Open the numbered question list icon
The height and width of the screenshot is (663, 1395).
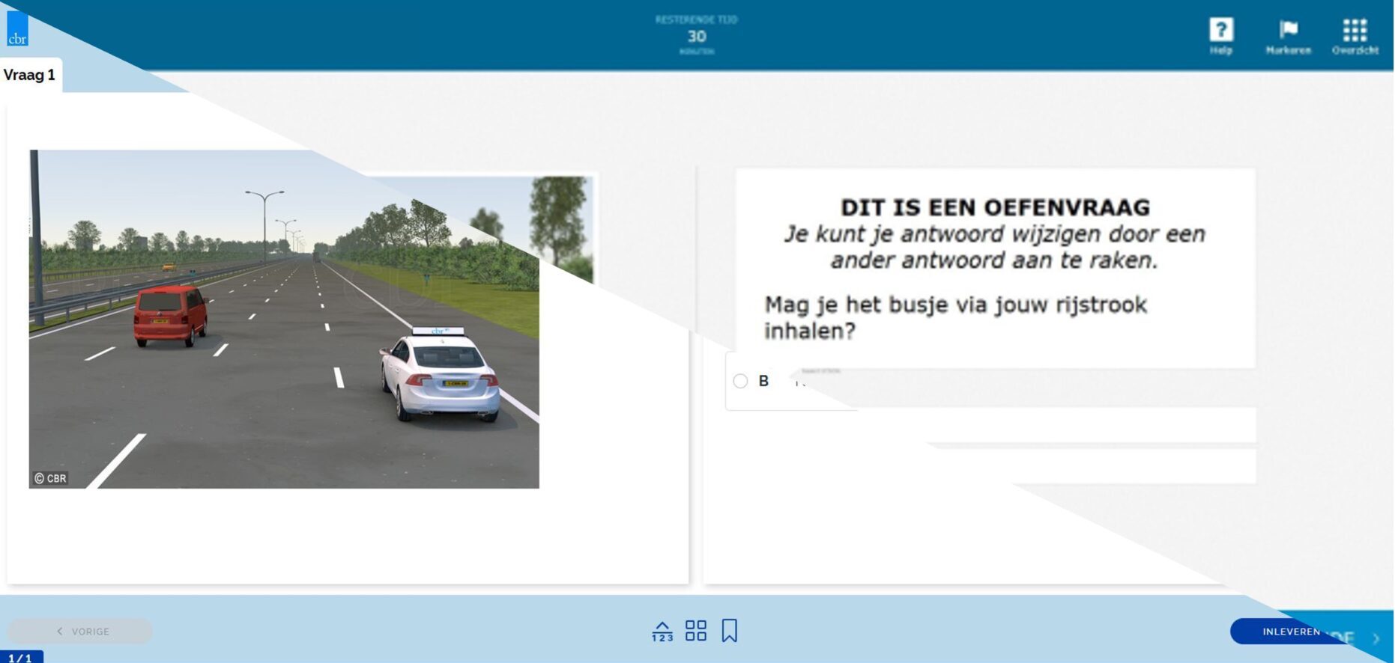click(x=662, y=631)
